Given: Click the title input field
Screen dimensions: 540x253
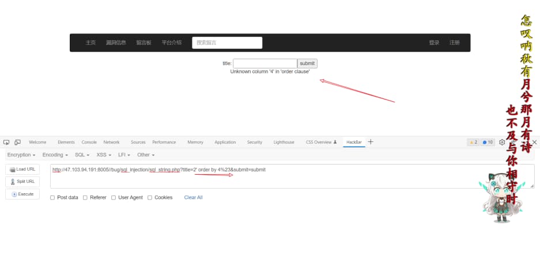Looking at the screenshot, I should coord(265,64).
